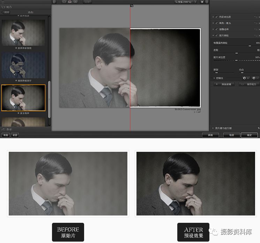Expand the 放大镜与直方图 panel

pyautogui.click(x=213, y=128)
